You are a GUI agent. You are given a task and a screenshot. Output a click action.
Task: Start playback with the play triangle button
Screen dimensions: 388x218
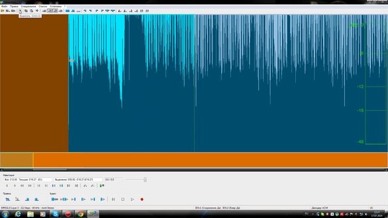(x=132, y=199)
